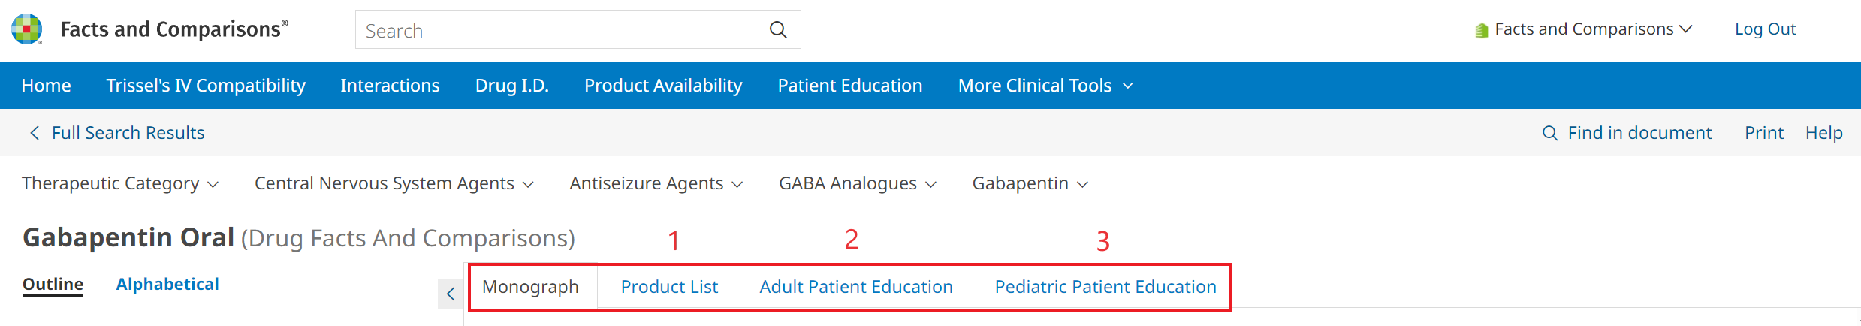Click into the Search input field

(x=556, y=30)
